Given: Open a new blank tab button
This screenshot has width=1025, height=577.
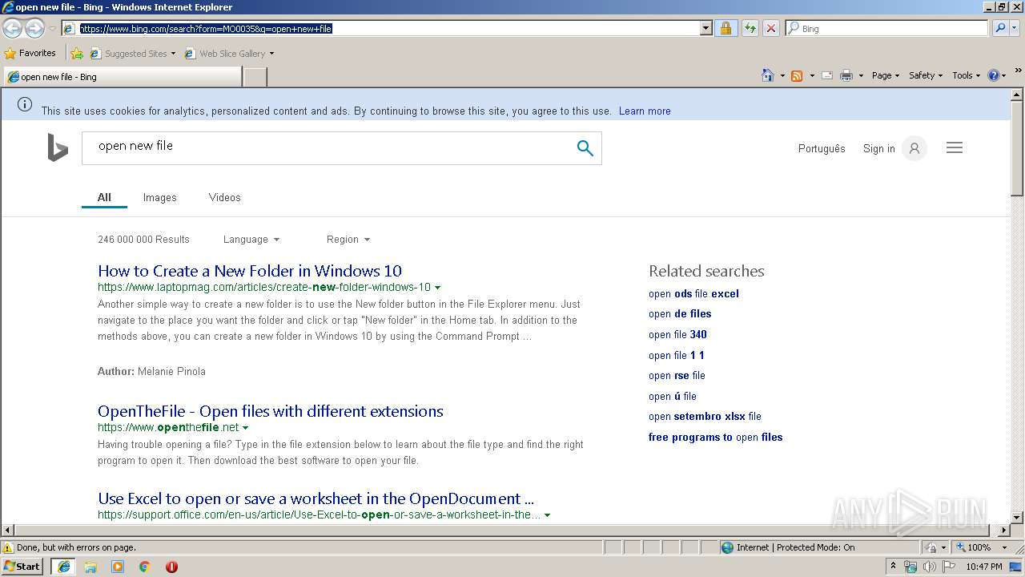Looking at the screenshot, I should [x=255, y=77].
